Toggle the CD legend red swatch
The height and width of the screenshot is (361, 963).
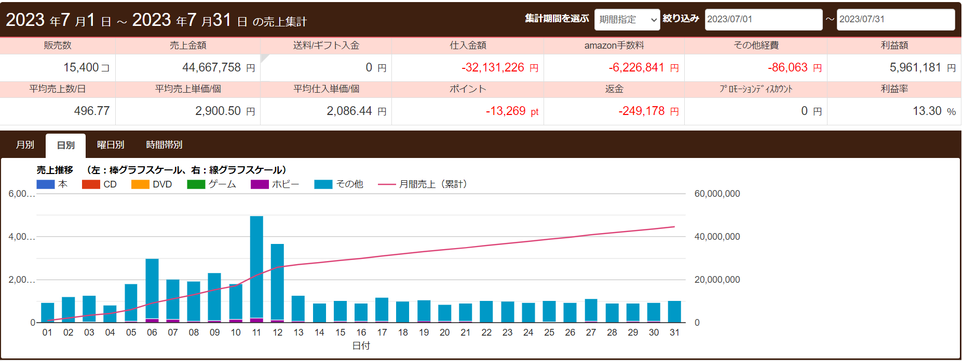pos(91,184)
